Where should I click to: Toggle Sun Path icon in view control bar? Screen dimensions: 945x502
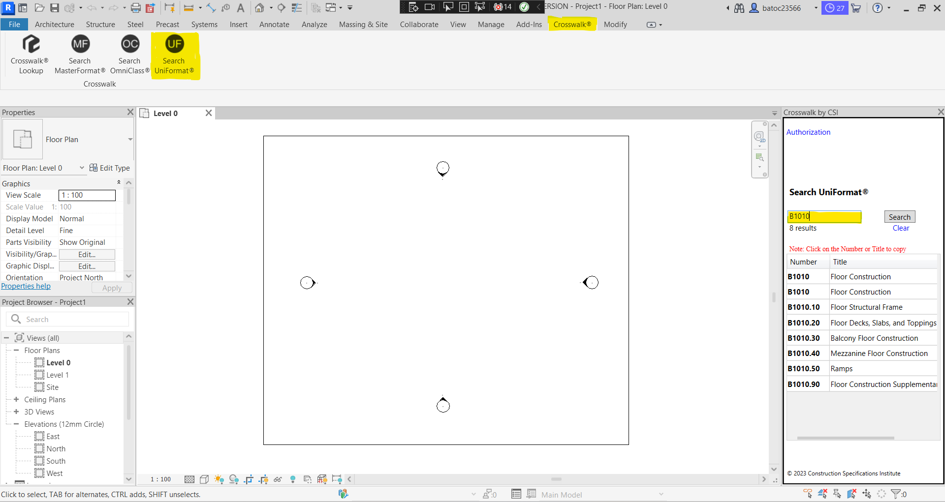[x=219, y=479]
